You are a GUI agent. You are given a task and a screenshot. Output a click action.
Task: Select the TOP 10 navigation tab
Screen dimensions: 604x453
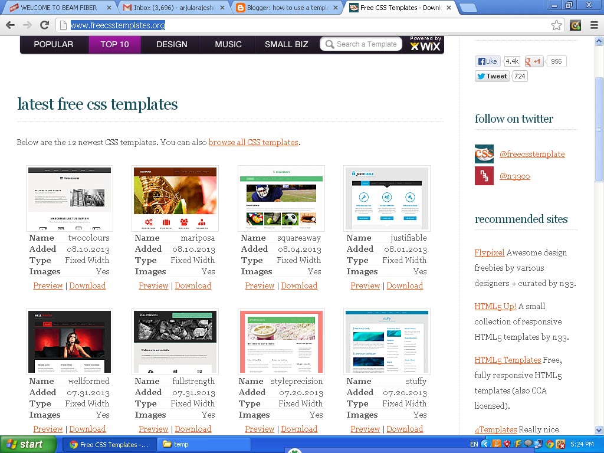114,44
